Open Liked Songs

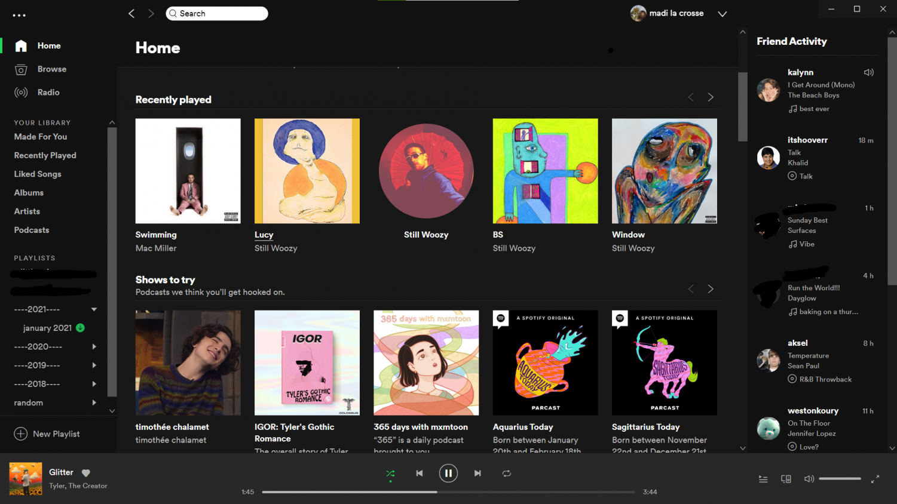pyautogui.click(x=38, y=174)
